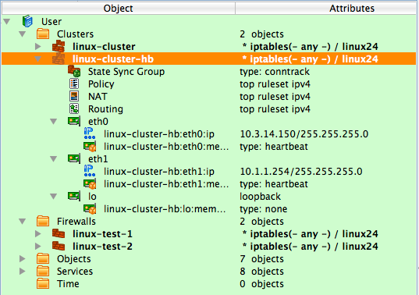The height and width of the screenshot is (295, 419).
Task: Click the 'type: none' attribute
Action: tap(263, 209)
